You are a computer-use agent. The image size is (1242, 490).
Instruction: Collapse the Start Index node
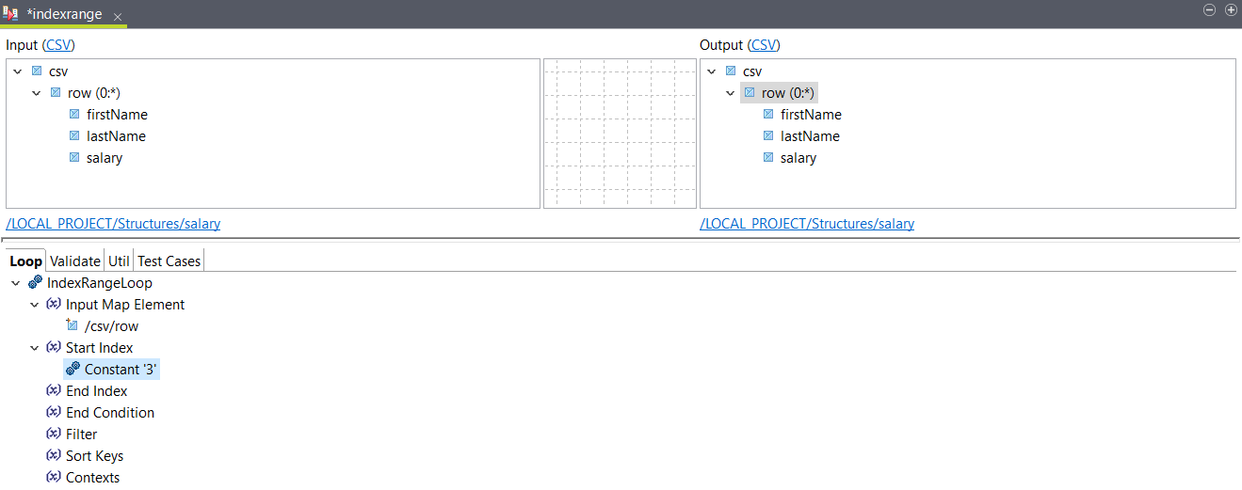[x=35, y=348]
